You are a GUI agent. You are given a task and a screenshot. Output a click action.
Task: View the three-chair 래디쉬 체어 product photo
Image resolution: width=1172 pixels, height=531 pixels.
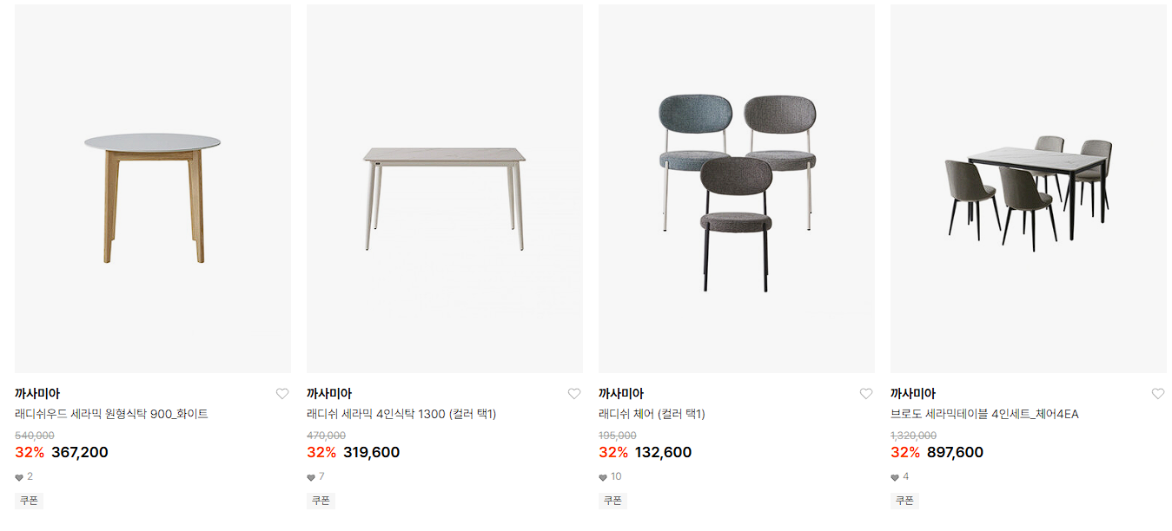pos(737,189)
